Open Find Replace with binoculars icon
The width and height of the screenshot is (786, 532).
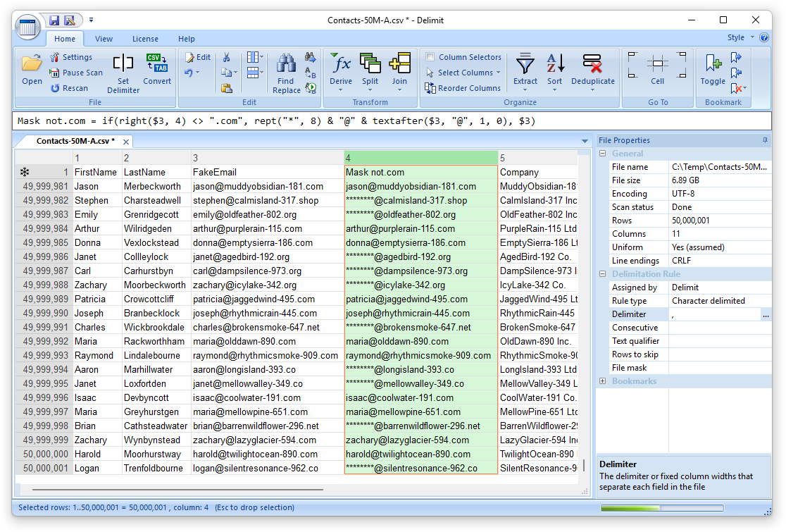(286, 73)
